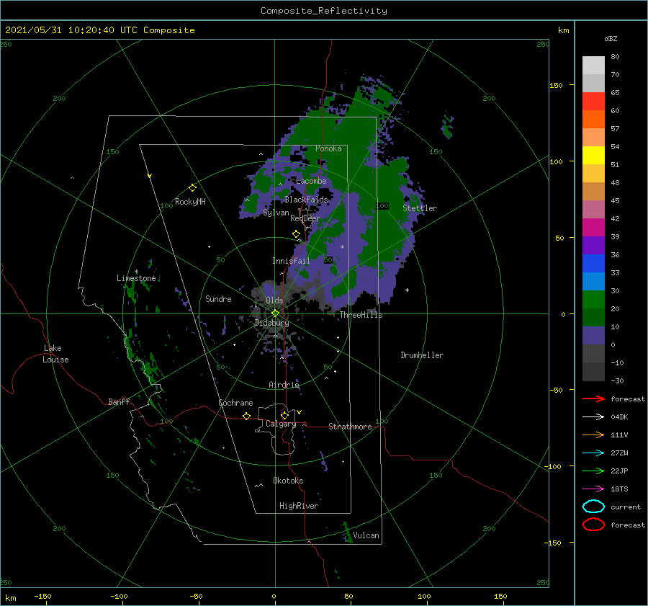Click the cyan 27ZW arrow legend icon
The height and width of the screenshot is (606, 648).
(x=593, y=453)
